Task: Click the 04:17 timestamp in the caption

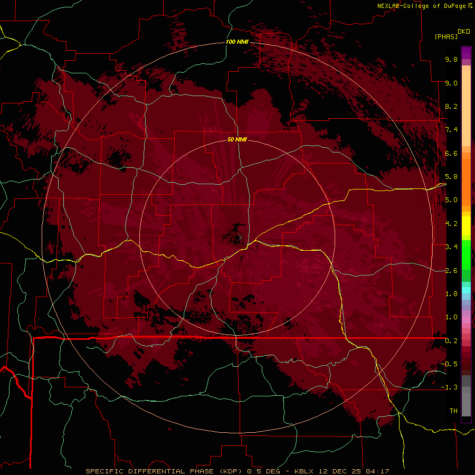Action: pos(377,471)
